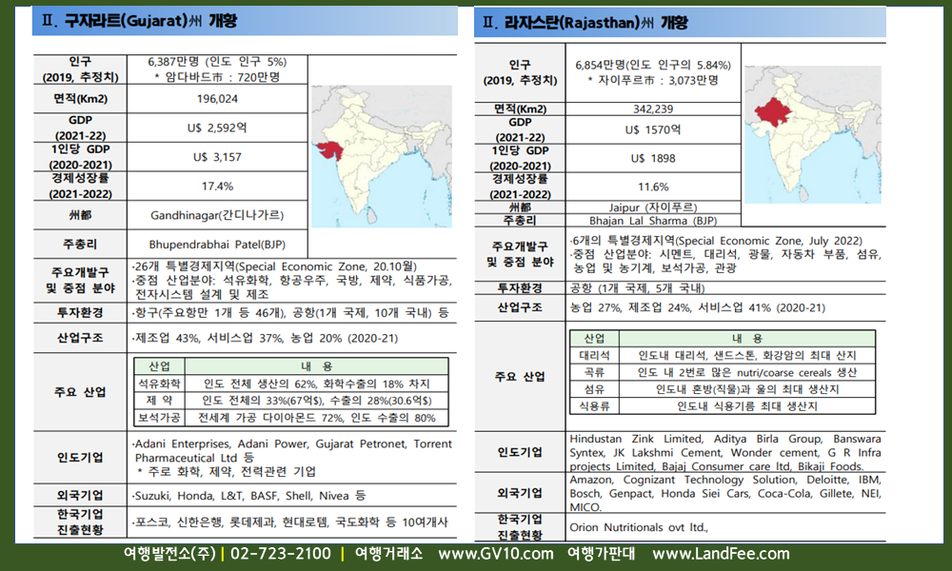Click the GDP value 'U$ 2,592억'
Viewport: 952px width, 571px height.
click(x=217, y=128)
